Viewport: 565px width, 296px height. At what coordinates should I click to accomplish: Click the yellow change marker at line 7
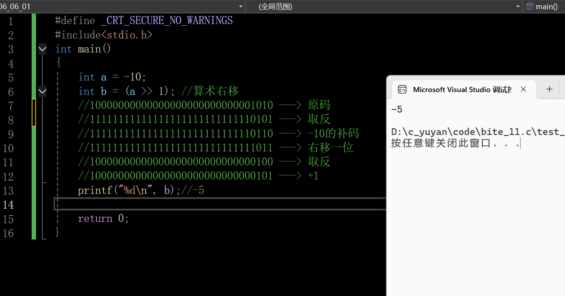pos(34,113)
